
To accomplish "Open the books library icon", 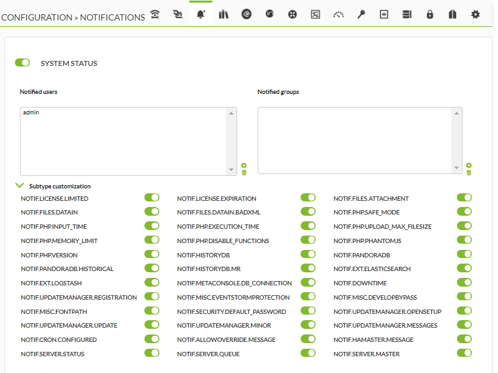I will click(223, 14).
